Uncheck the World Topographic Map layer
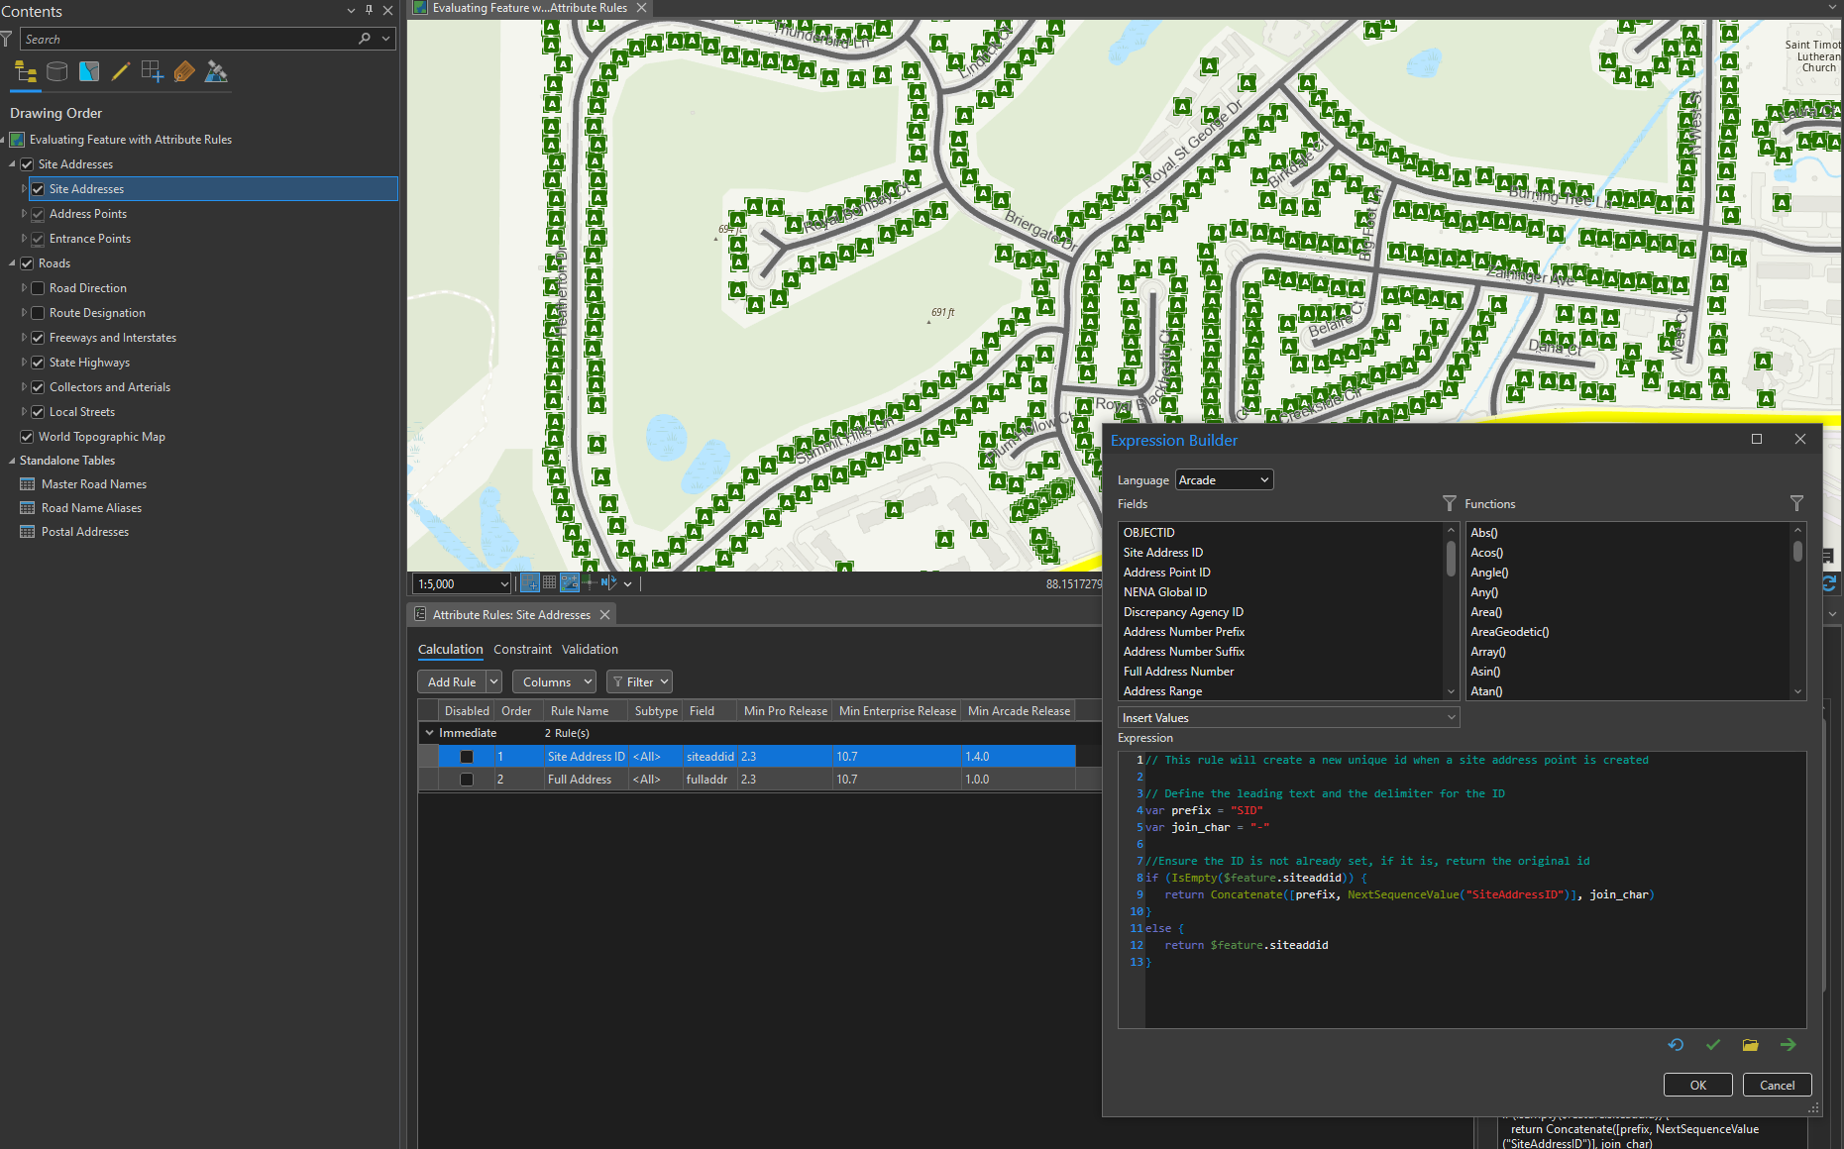The width and height of the screenshot is (1844, 1149). [x=26, y=436]
